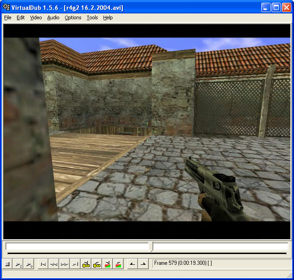The height and width of the screenshot is (280, 294).
Task: Open the Help menu
Action: pos(108,17)
